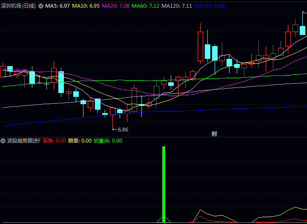Click the yellow 粮草 indicator value
Screen dimensions: 307x224
coord(80,140)
